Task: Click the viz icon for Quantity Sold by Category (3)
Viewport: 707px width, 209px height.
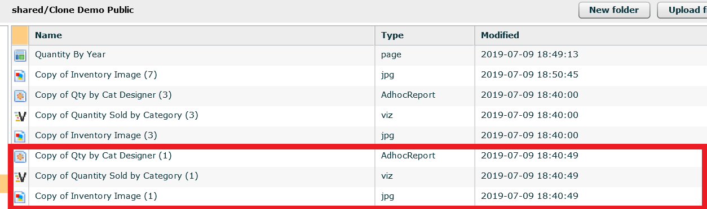Action: tap(20, 116)
